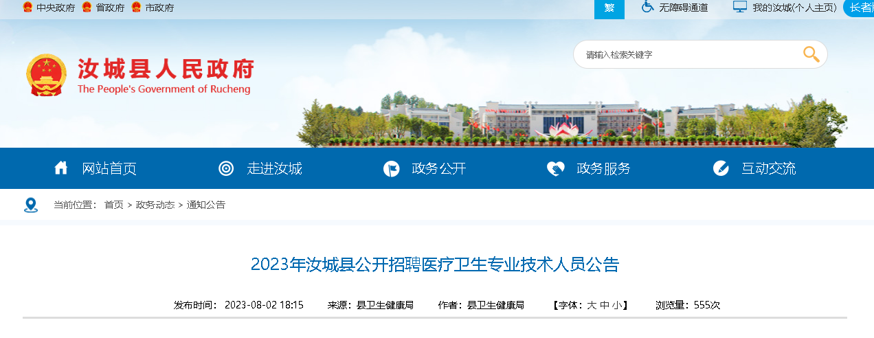Toggle traditional Chinese with 繁 button

click(x=609, y=8)
